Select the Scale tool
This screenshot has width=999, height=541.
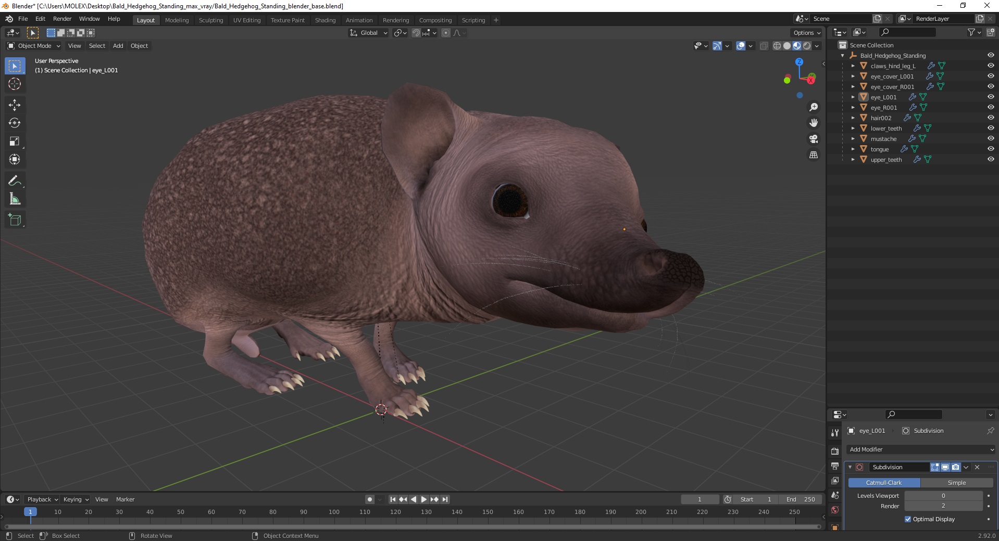pyautogui.click(x=15, y=141)
